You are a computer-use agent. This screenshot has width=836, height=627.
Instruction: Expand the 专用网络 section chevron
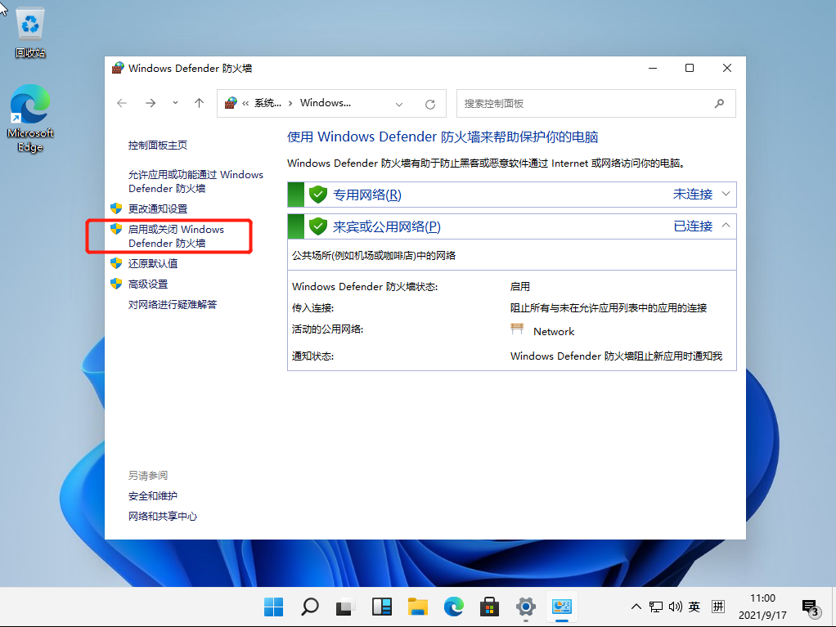pyautogui.click(x=725, y=195)
